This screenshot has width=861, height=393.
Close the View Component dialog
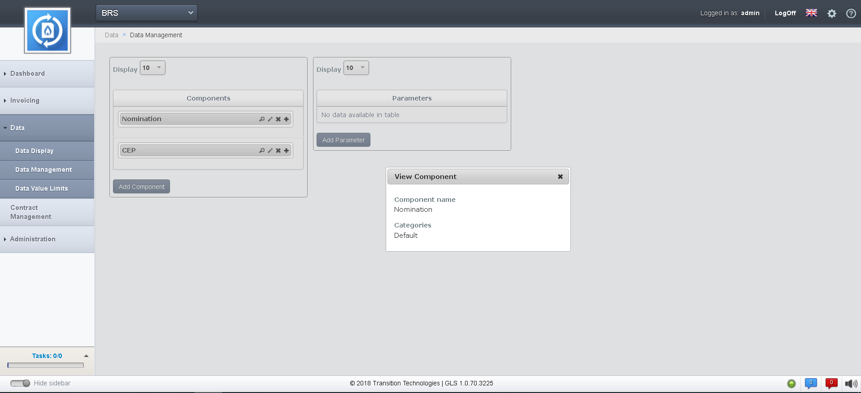560,177
